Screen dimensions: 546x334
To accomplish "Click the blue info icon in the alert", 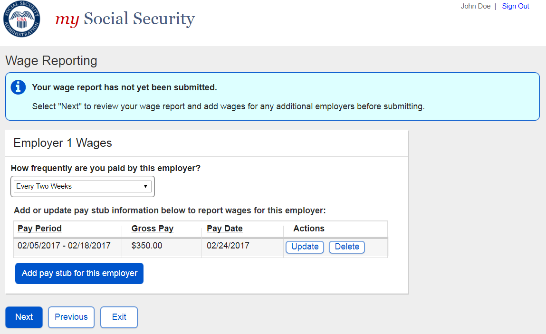I will coord(18,87).
